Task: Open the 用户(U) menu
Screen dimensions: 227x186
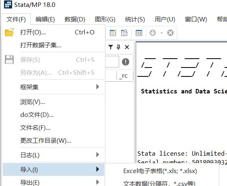Action: tap(165, 19)
